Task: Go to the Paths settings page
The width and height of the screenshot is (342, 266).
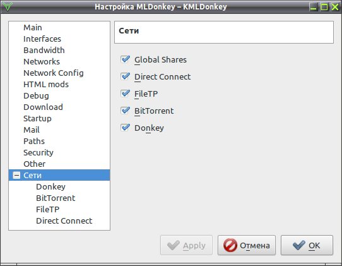Action: 34,141
